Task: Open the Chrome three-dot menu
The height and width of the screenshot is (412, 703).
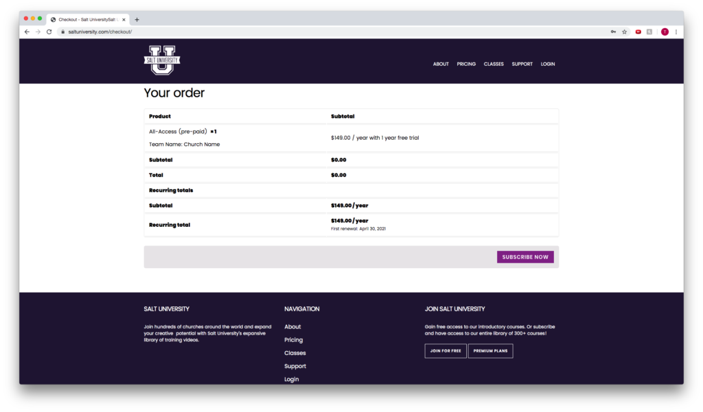Action: tap(676, 32)
